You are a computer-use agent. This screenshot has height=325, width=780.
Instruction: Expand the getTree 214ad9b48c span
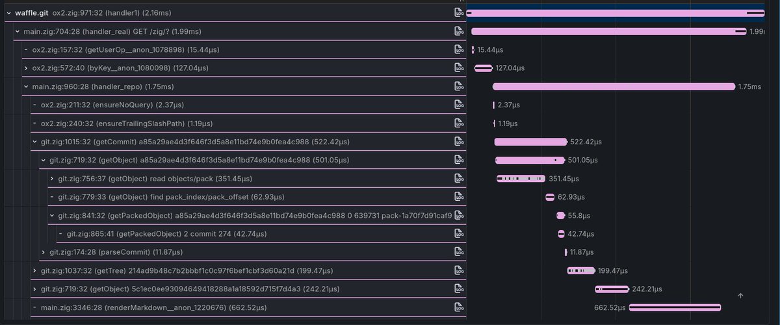point(34,270)
